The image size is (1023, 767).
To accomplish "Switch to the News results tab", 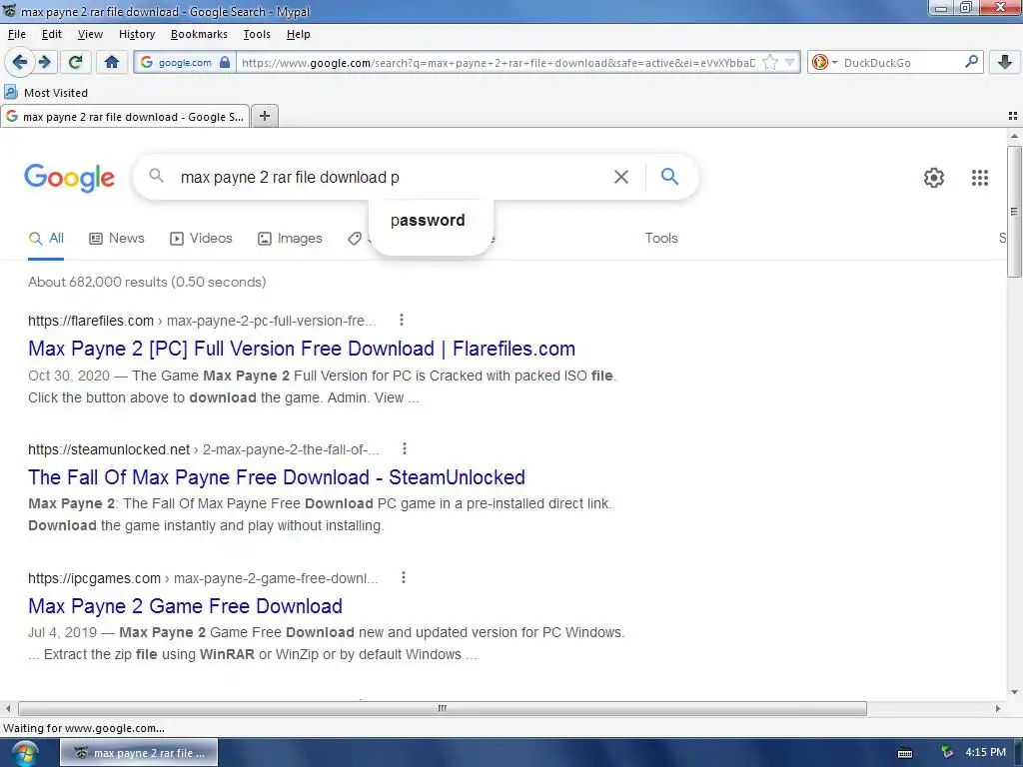I will coord(117,238).
